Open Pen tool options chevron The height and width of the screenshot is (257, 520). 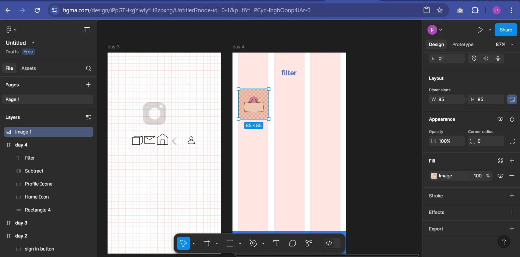pos(263,243)
